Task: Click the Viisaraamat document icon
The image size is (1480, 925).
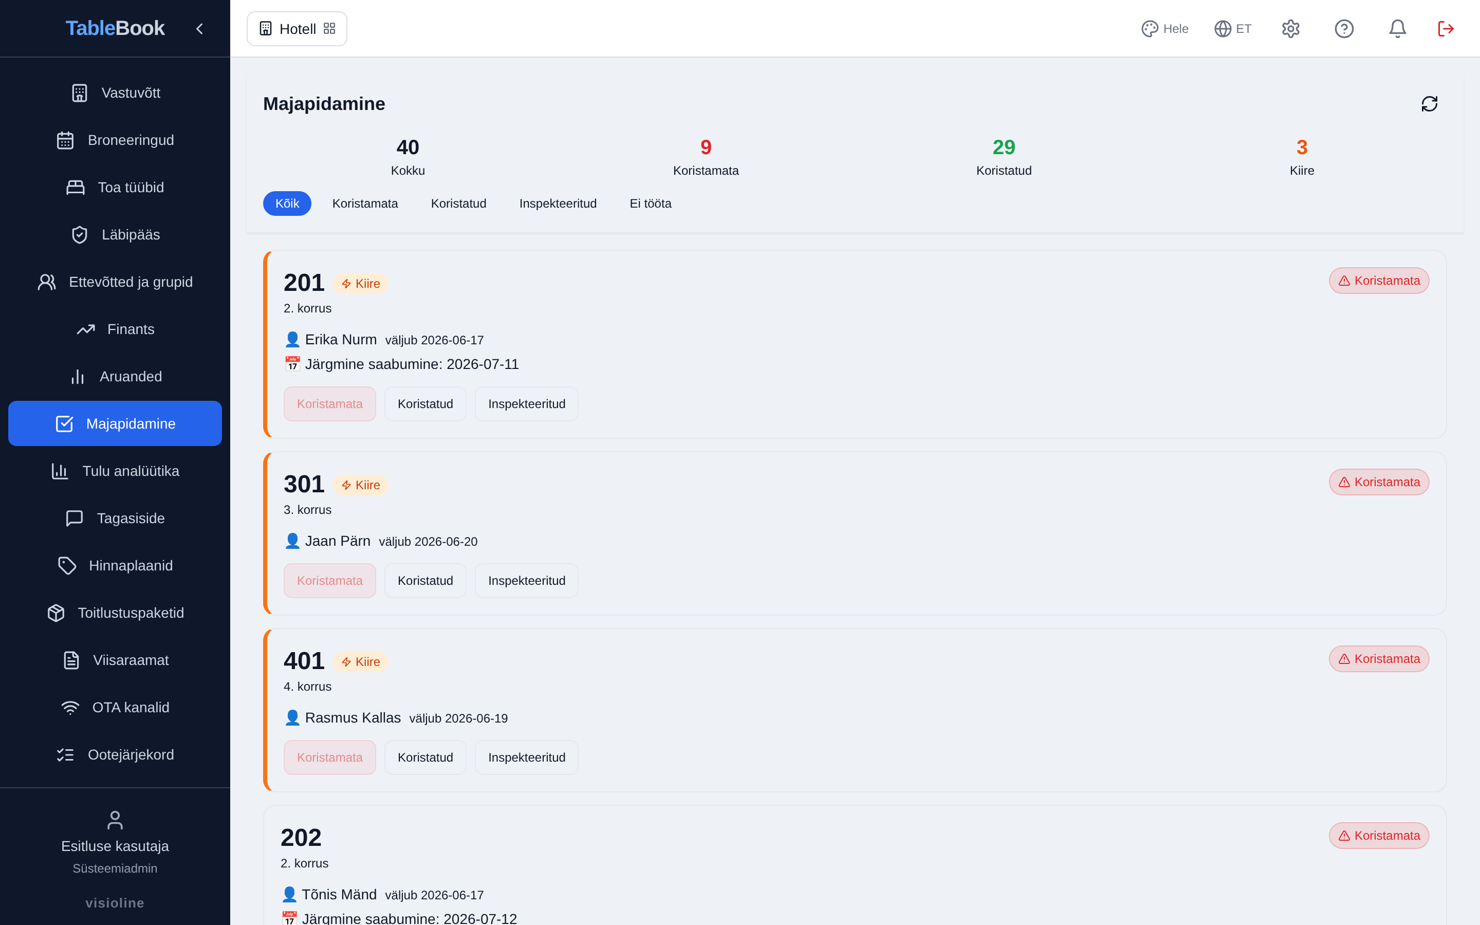Action: pyautogui.click(x=71, y=660)
